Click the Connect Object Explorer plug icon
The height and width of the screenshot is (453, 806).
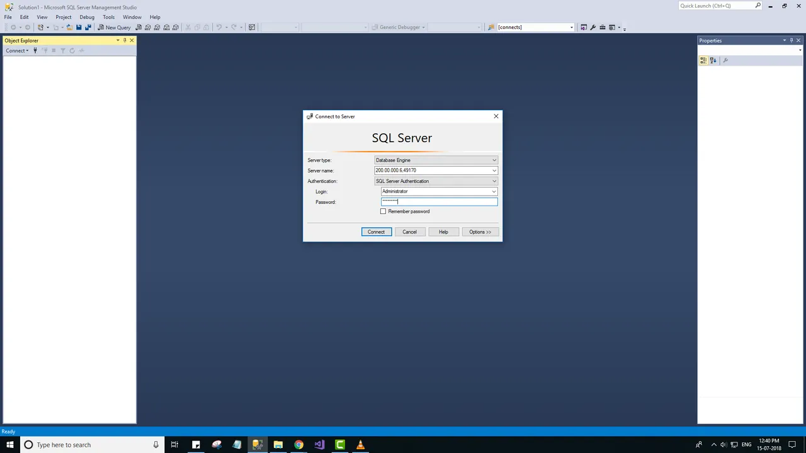coord(35,50)
